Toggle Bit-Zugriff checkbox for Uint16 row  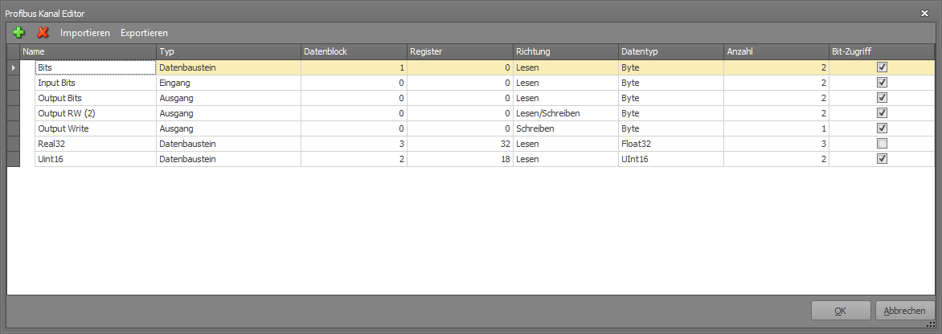[x=882, y=159]
